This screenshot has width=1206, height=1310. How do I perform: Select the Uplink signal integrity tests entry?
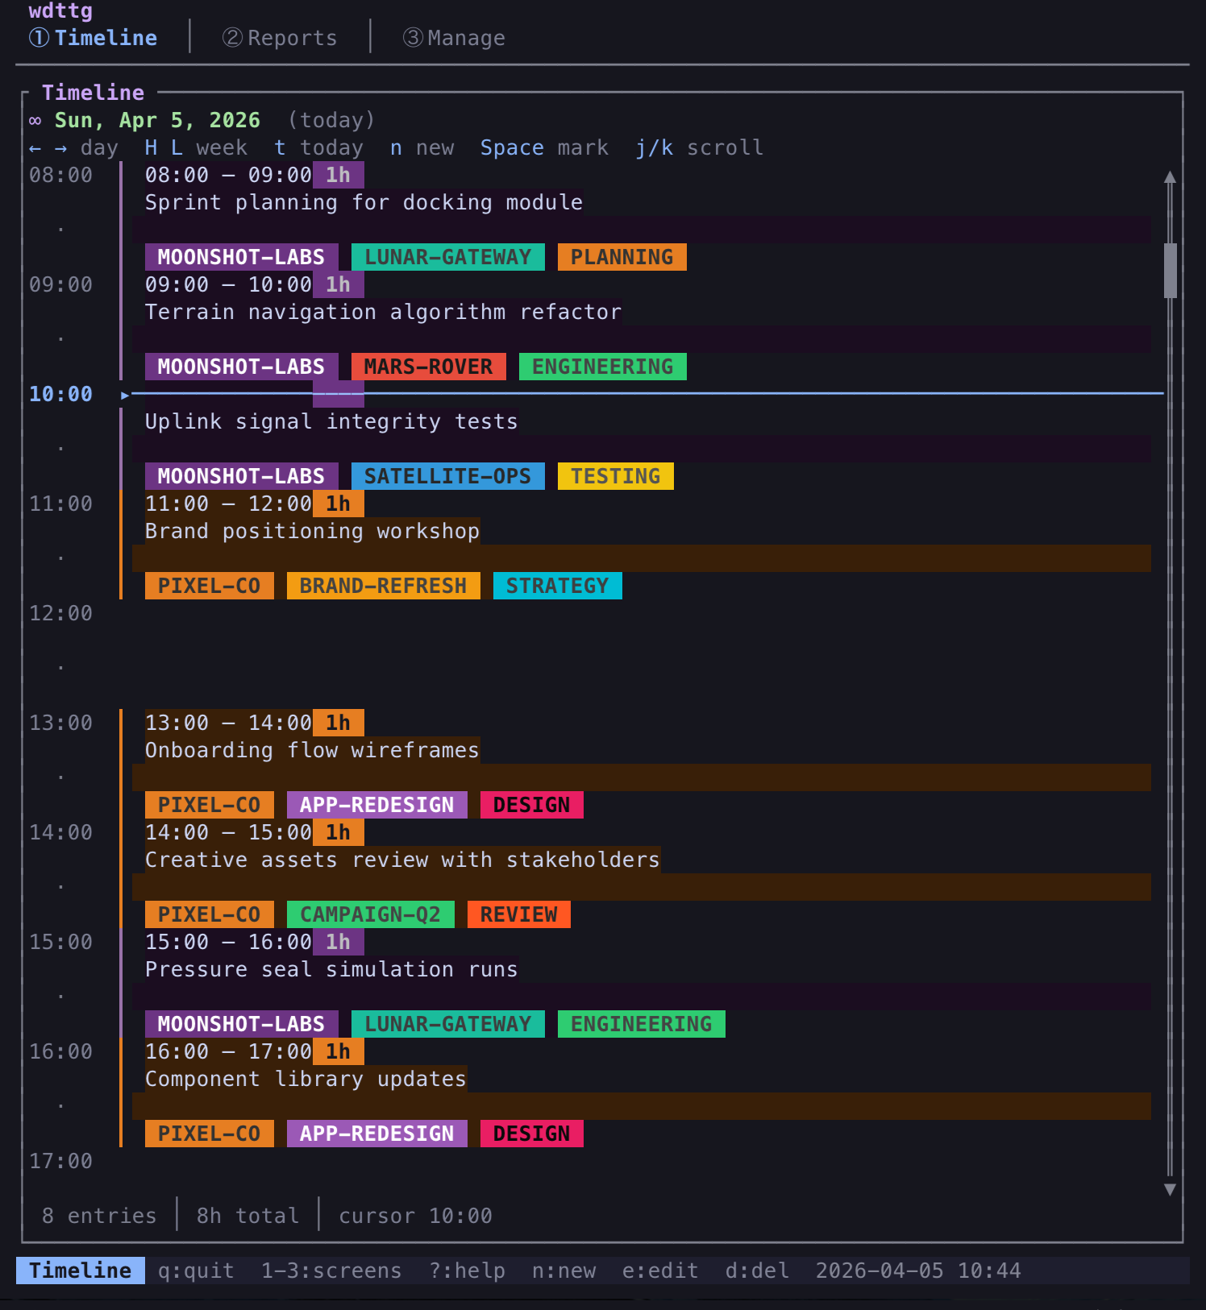point(331,421)
